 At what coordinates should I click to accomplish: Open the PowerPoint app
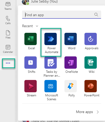[x=91, y=86]
